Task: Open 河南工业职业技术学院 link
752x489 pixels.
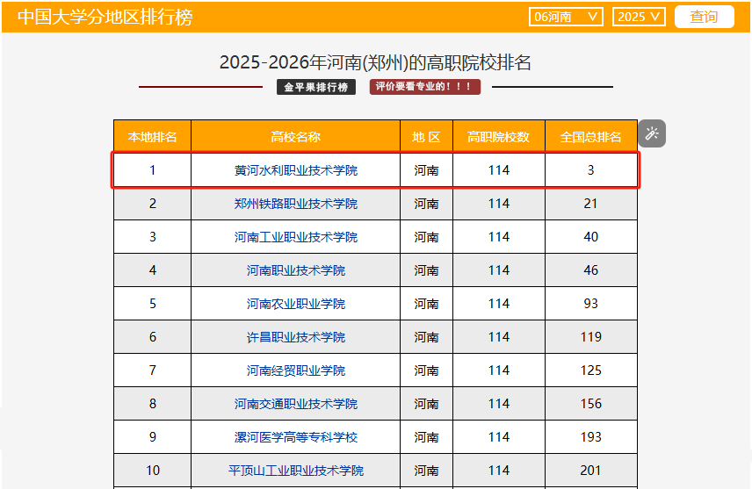Action: tap(296, 237)
